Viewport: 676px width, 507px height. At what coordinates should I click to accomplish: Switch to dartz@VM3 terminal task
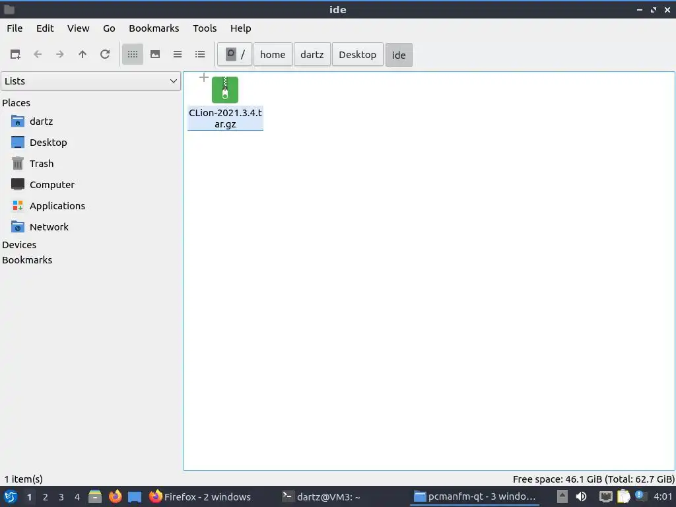click(321, 496)
